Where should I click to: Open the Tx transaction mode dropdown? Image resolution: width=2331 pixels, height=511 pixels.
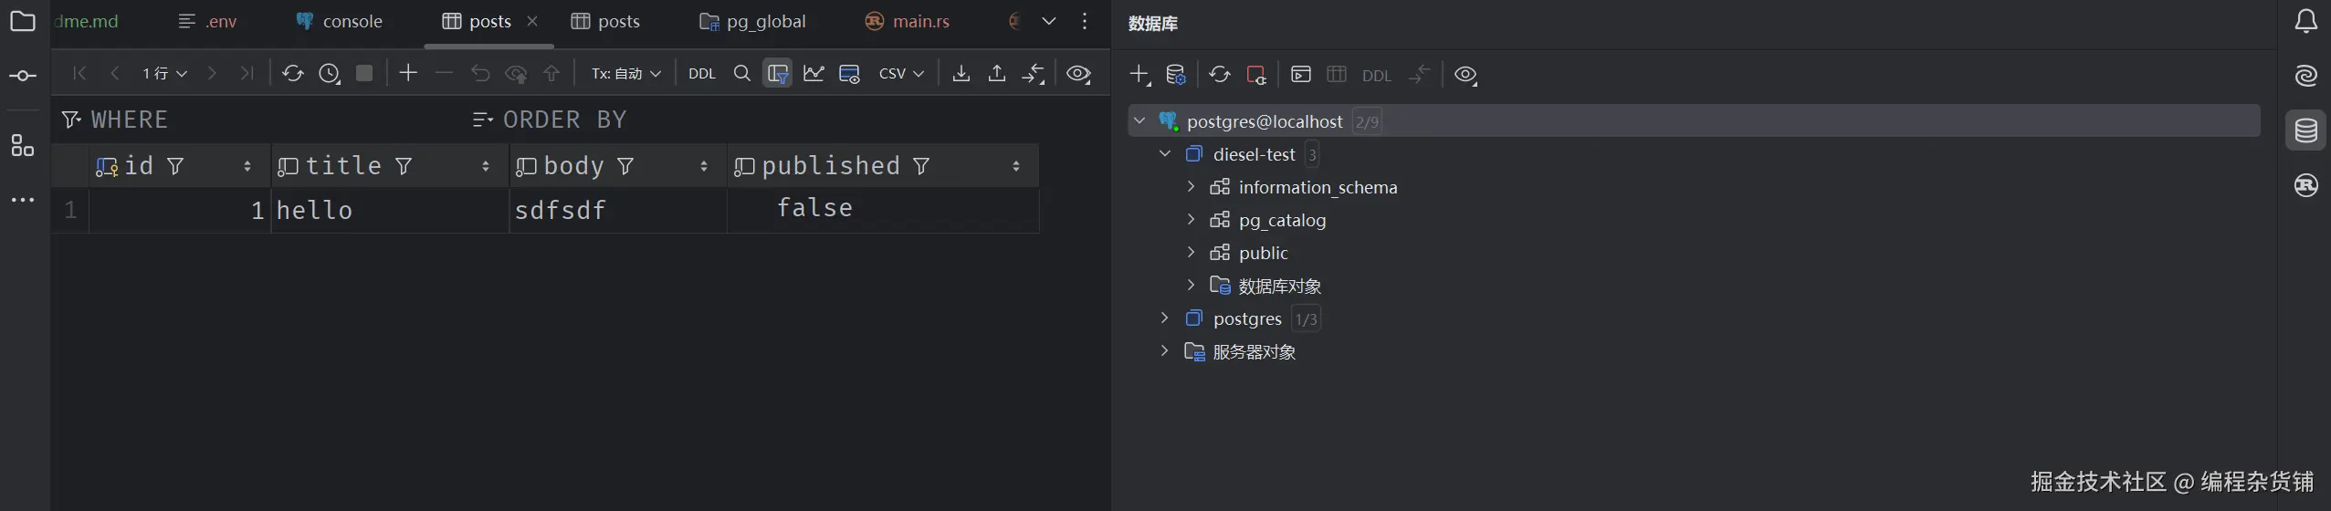click(625, 73)
